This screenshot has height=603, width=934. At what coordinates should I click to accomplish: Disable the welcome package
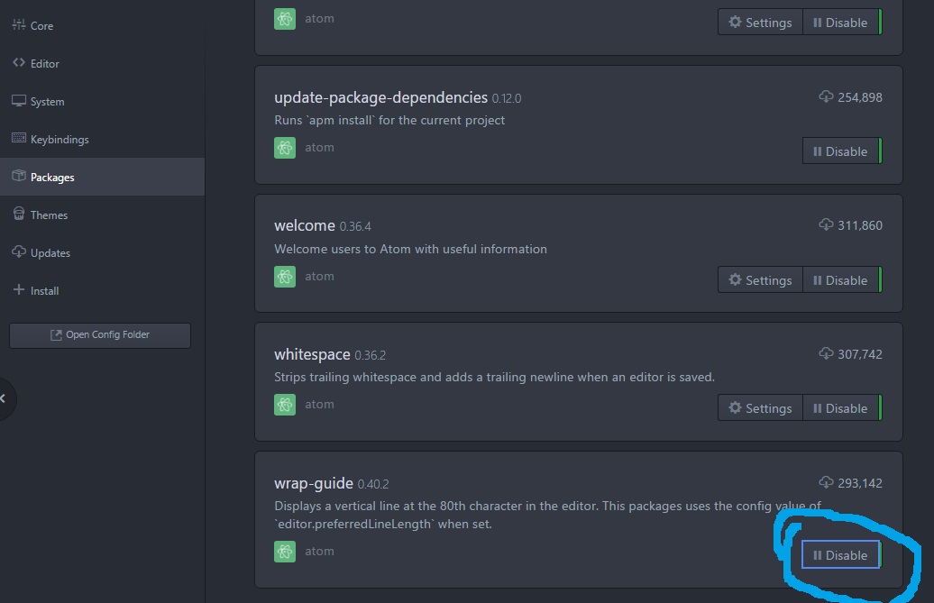[x=840, y=280]
